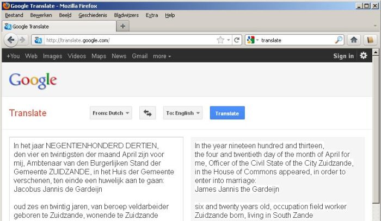The height and width of the screenshot is (221, 381).
Task: Expand the To: English language dropdown
Action: pos(183,113)
